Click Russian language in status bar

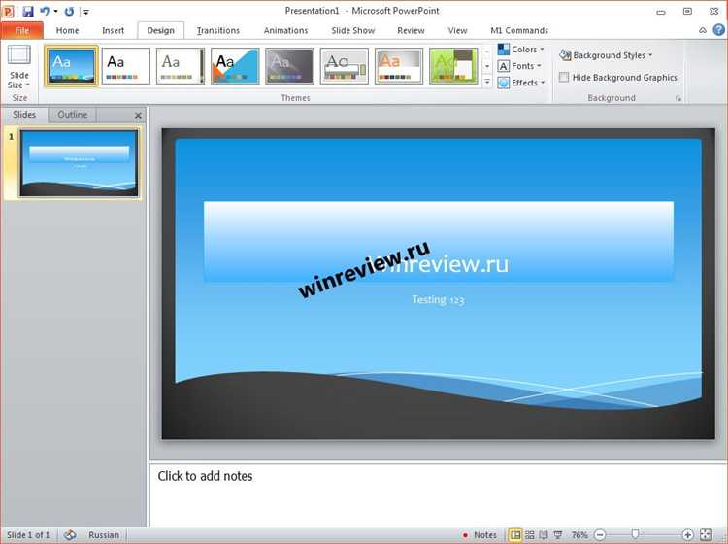[104, 535]
